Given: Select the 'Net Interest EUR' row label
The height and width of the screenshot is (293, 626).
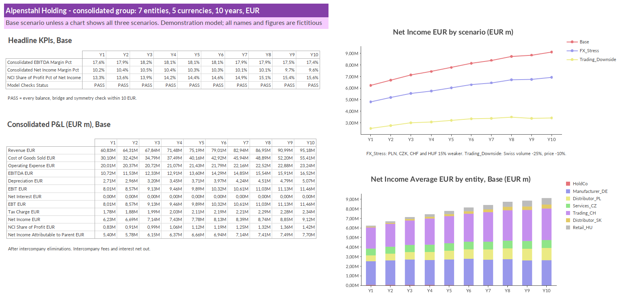Looking at the screenshot, I should (x=51, y=197).
